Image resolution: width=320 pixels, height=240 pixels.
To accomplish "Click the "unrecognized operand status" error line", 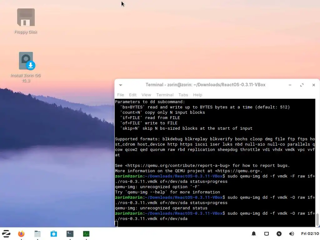I will click(x=161, y=208).
